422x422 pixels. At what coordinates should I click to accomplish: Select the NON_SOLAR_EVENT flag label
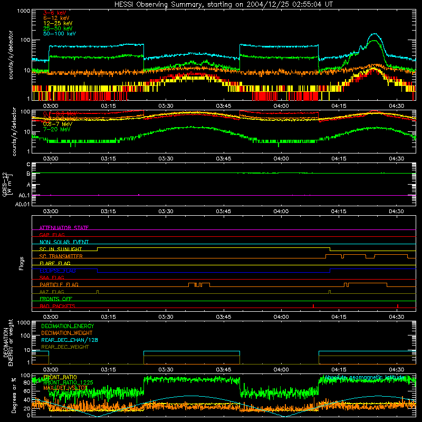tap(64, 242)
